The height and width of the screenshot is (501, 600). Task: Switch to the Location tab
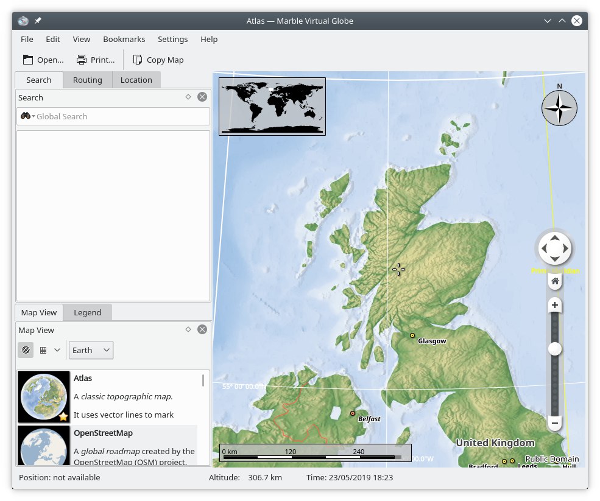136,80
